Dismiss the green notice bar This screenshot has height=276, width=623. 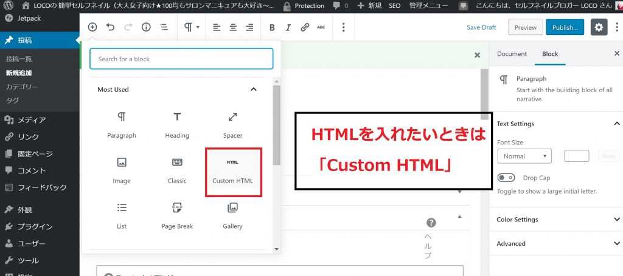(x=477, y=55)
